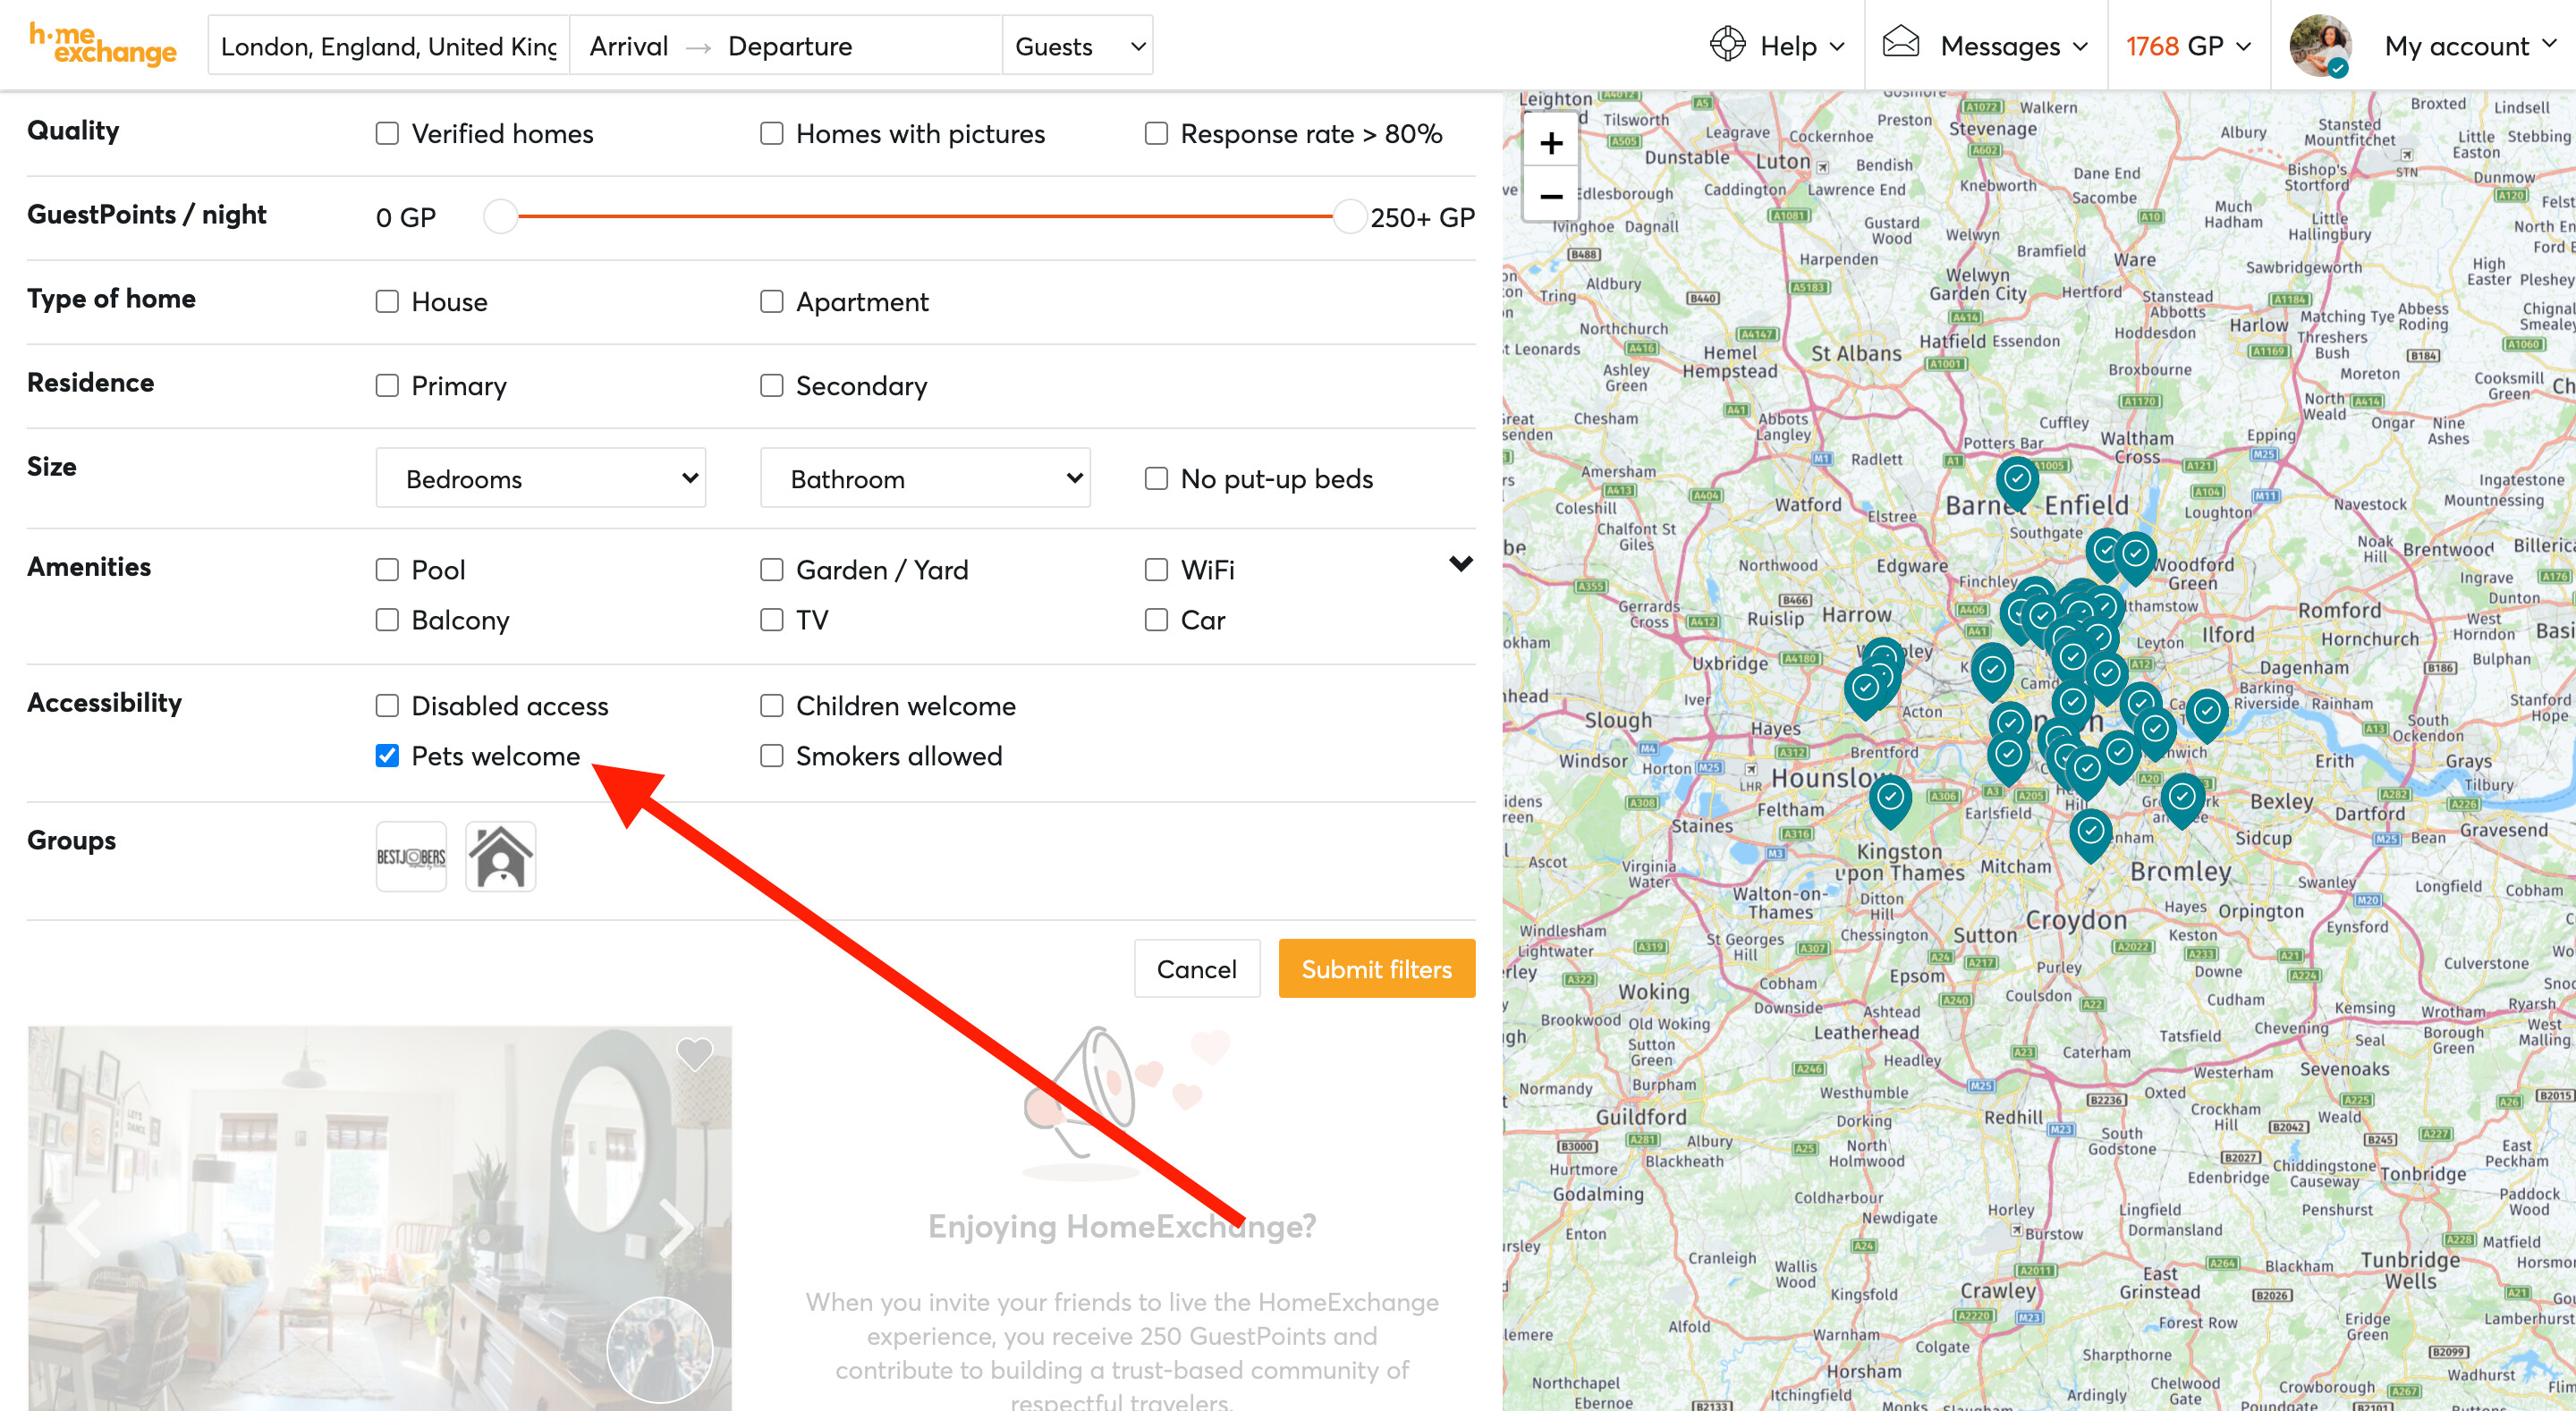Select the house group icon

[x=500, y=856]
